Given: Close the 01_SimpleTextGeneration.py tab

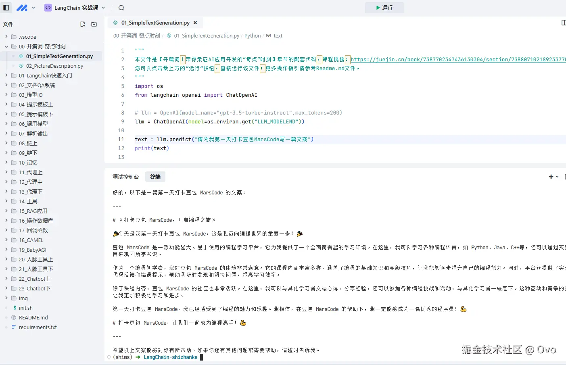Looking at the screenshot, I should tap(195, 23).
